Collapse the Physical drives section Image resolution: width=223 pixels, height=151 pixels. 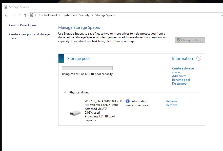click(x=65, y=92)
